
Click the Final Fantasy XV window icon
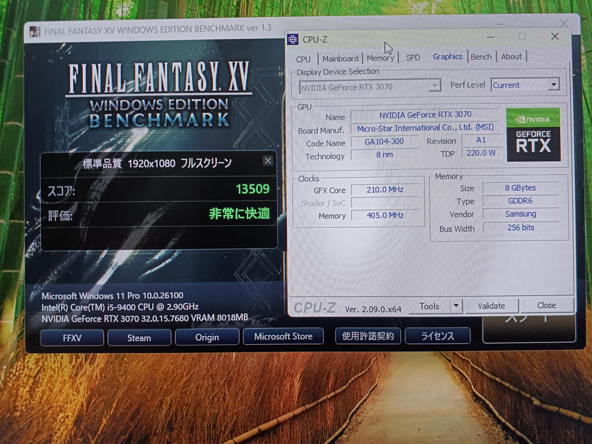(35, 31)
